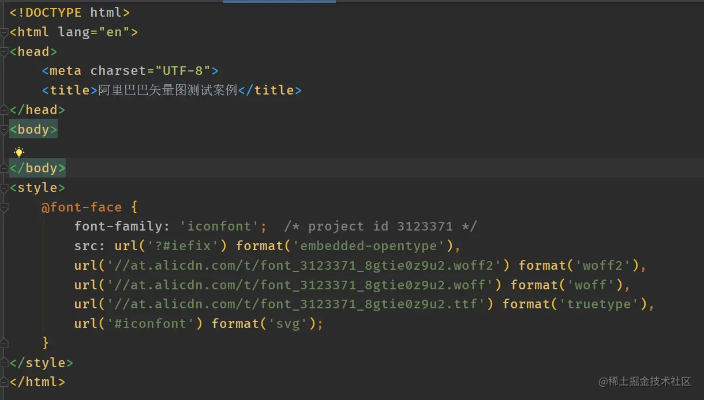
Task: Click format('embedded-opentype') text
Action: pyautogui.click(x=344, y=246)
